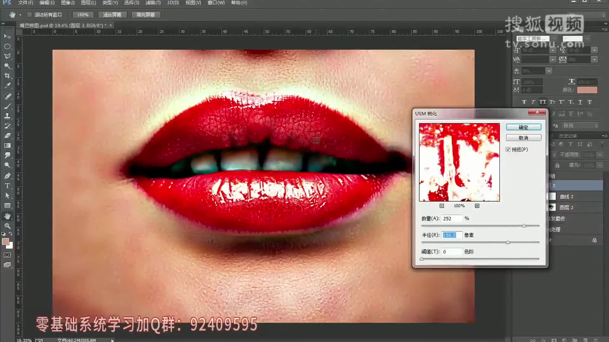This screenshot has width=609, height=342.
Task: Select the Move tool
Action: click(x=7, y=36)
